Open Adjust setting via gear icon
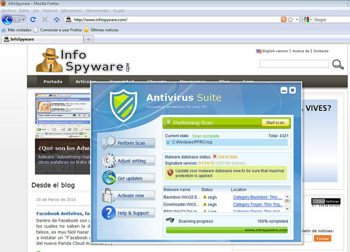This screenshot has height=252, width=350. pos(109,160)
